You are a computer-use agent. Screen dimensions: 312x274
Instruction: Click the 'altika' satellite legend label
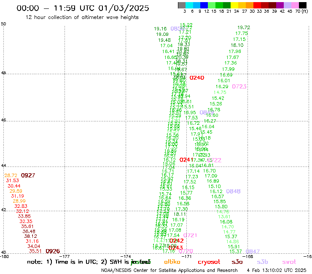tap(172, 262)
